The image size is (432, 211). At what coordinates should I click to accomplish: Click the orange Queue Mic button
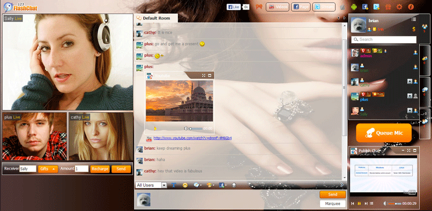[x=384, y=133]
